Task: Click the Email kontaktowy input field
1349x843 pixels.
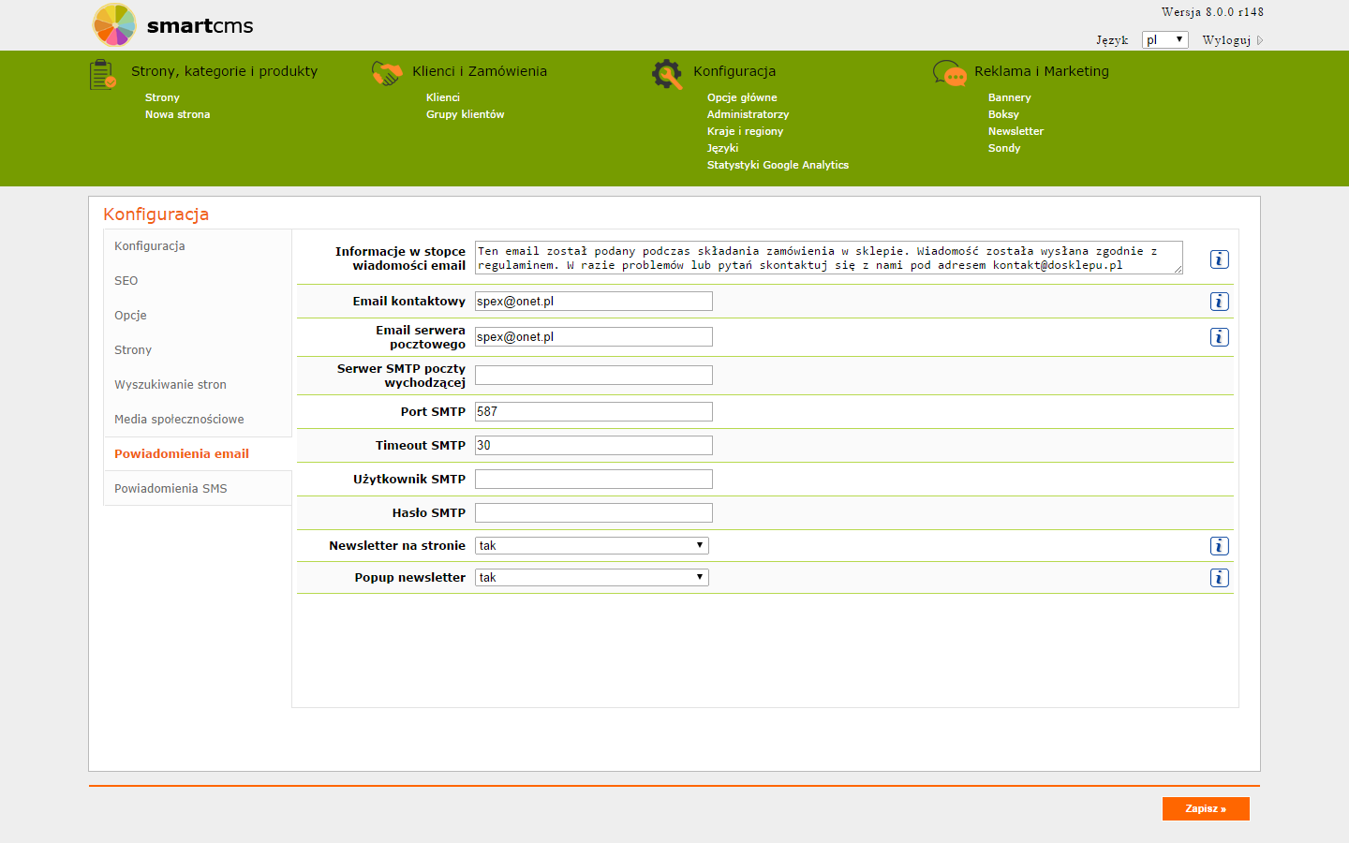Action: coord(594,302)
